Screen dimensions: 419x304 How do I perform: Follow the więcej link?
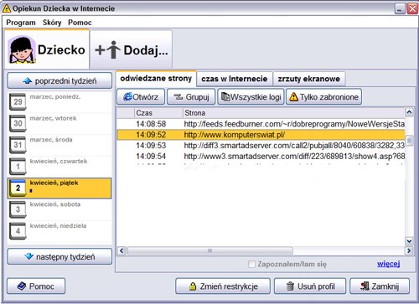389,264
